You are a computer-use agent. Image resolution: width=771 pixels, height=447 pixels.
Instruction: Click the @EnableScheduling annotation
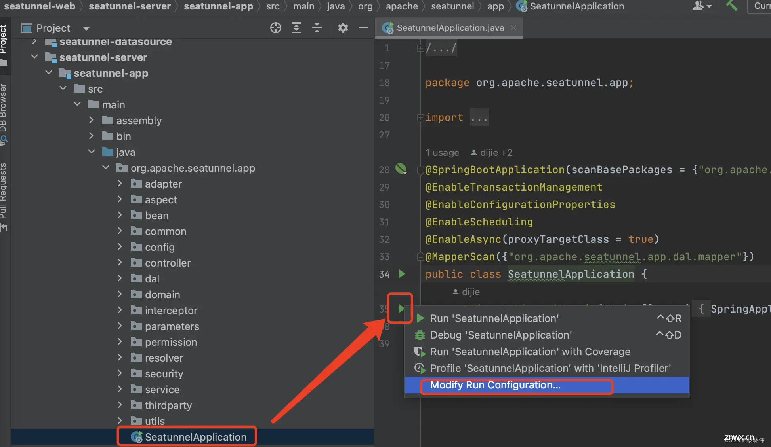point(479,222)
